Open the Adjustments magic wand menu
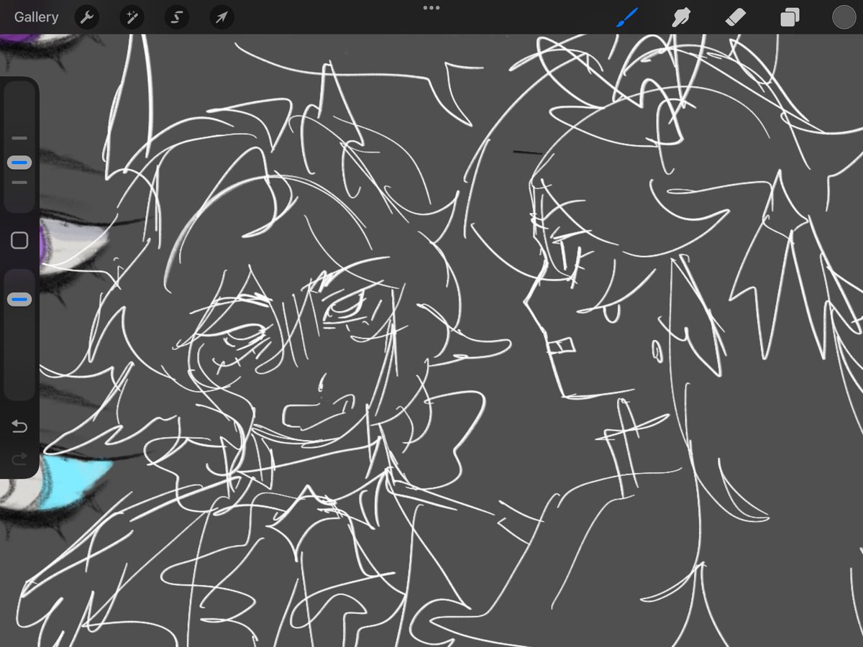This screenshot has height=647, width=863. point(132,17)
